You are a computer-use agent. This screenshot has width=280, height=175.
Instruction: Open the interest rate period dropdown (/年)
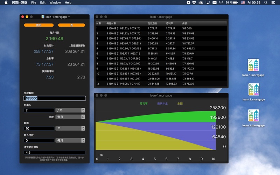point(70,110)
